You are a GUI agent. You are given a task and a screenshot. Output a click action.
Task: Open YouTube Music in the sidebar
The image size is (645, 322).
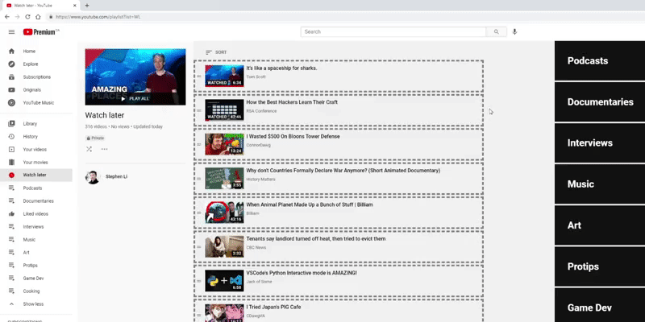pos(36,103)
